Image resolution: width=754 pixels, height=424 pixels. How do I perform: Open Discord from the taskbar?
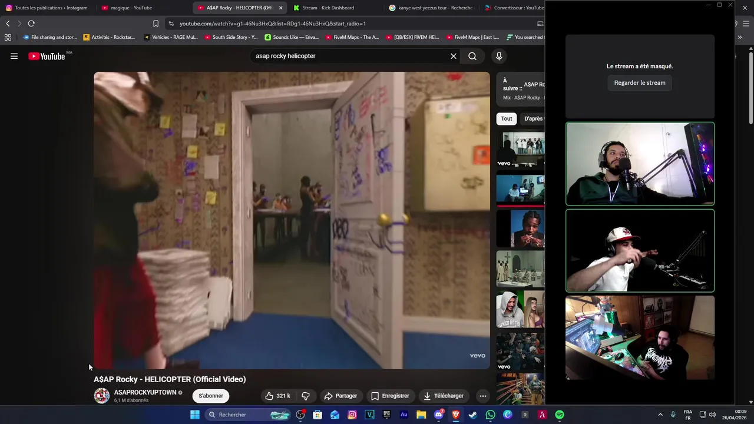(438, 415)
